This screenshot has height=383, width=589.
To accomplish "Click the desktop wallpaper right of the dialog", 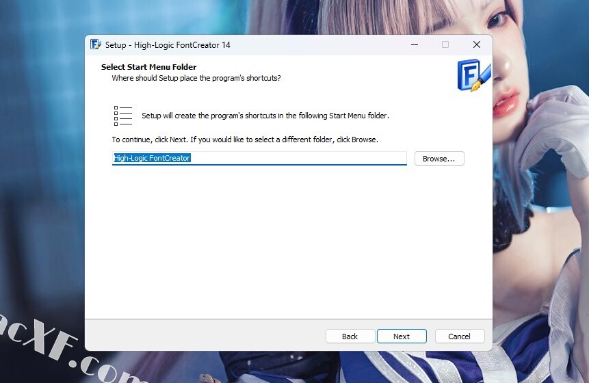I will 540,205.
